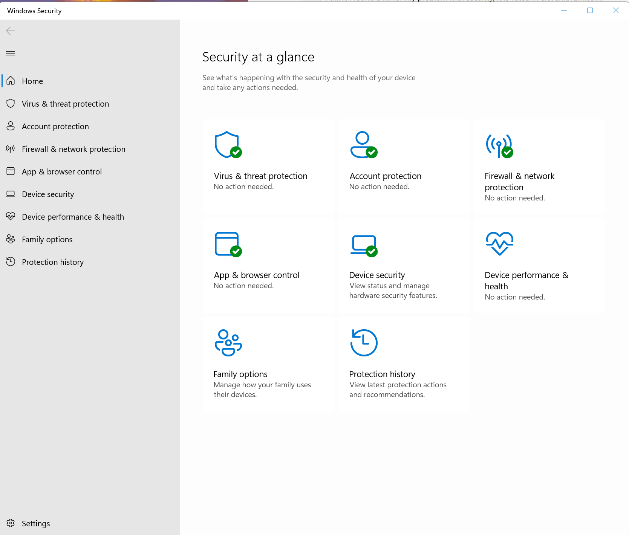Maximize the Windows Security window
The height and width of the screenshot is (535, 629).
tap(590, 11)
